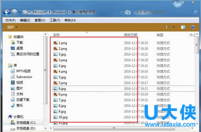Select the 10.jpg file icon
The width and height of the screenshot is (201, 132).
[x=56, y=117]
